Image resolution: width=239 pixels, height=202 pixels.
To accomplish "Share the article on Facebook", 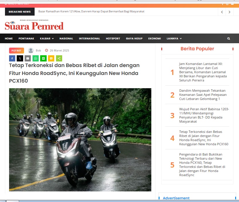I will point(12,59).
